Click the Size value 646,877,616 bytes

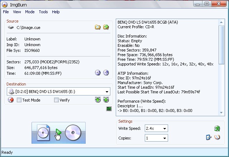click(41, 68)
